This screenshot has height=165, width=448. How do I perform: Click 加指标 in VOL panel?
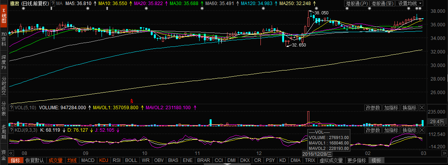click(391, 108)
